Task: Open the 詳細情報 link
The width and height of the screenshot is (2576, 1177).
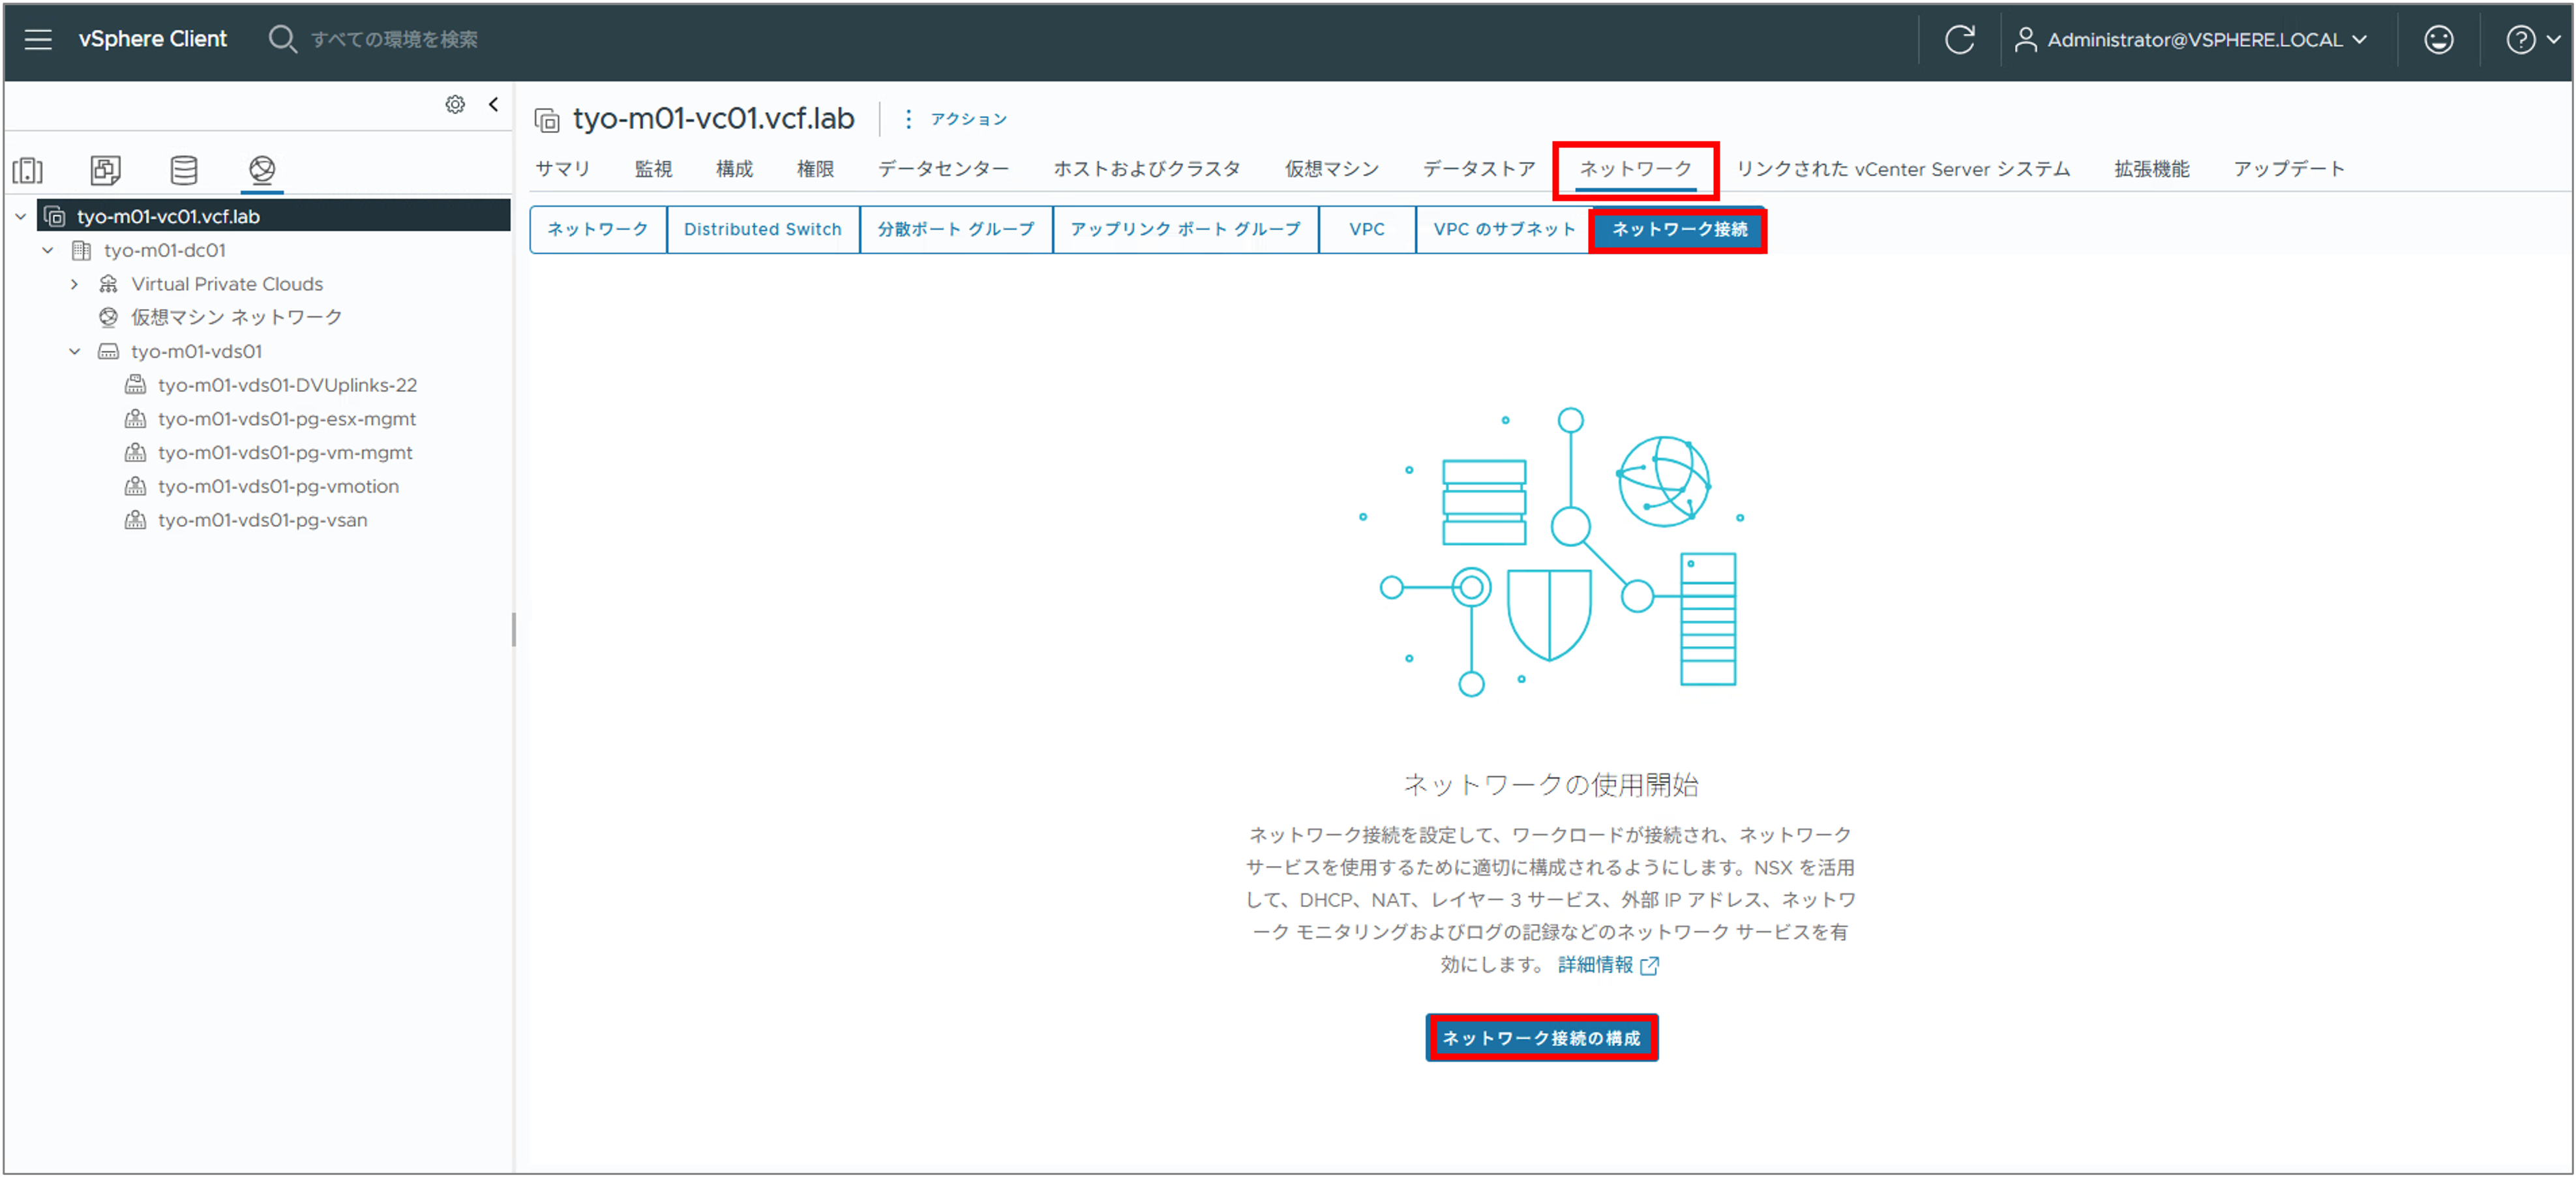Action: pos(1596,965)
